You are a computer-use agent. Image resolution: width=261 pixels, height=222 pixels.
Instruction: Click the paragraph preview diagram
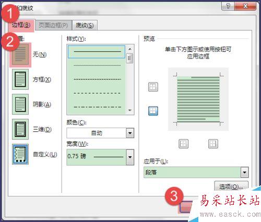click(198, 99)
